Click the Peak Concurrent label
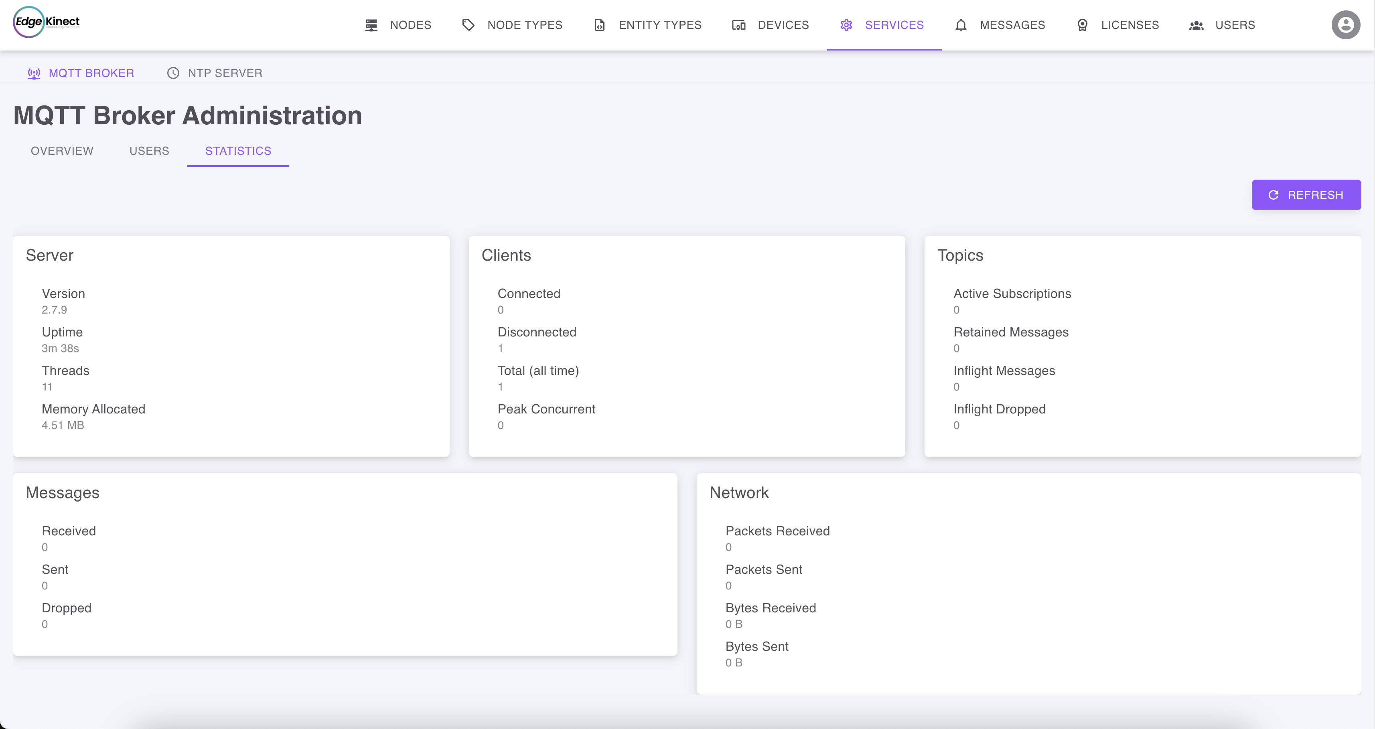 pyautogui.click(x=547, y=409)
